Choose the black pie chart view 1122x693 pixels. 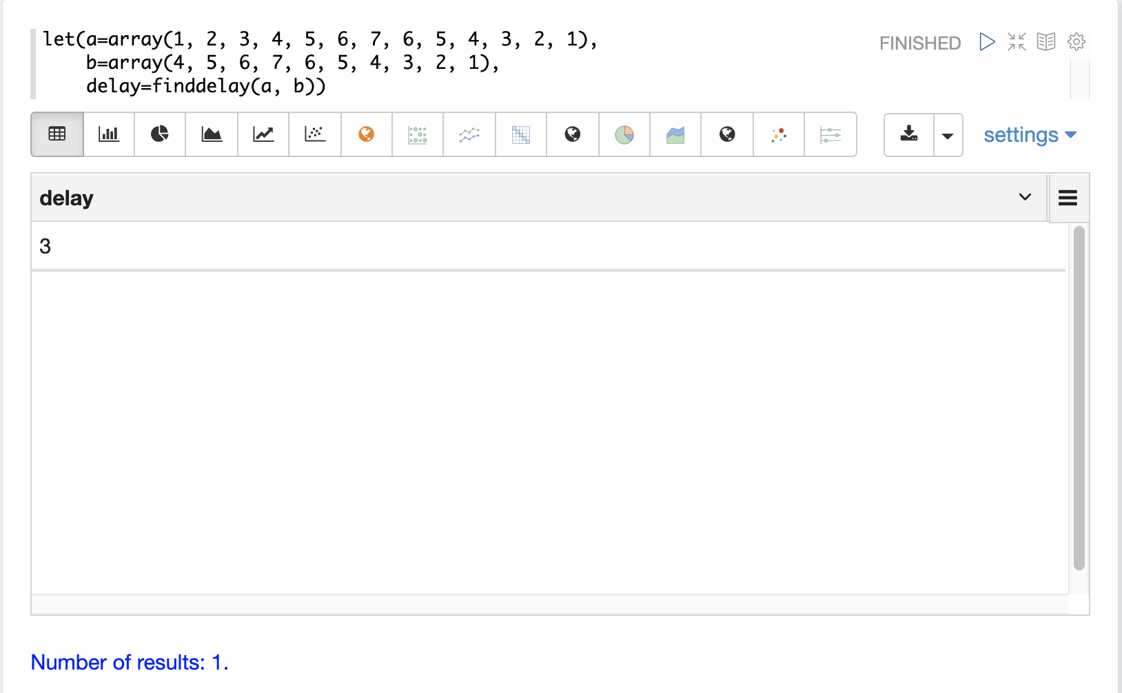tap(160, 134)
